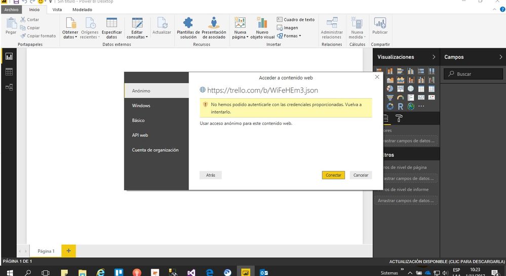Select Anónimo authentication option
The height and width of the screenshot is (276, 506).
pos(157,91)
